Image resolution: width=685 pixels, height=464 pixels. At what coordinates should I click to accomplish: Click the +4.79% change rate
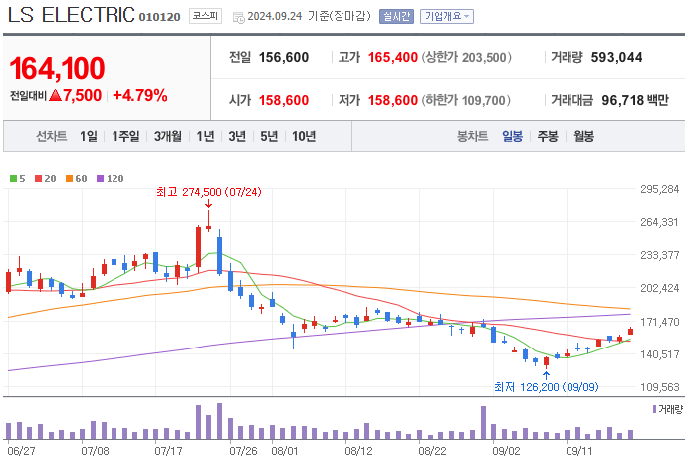140,95
